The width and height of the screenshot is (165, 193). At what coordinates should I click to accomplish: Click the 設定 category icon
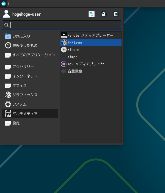pos(8,123)
